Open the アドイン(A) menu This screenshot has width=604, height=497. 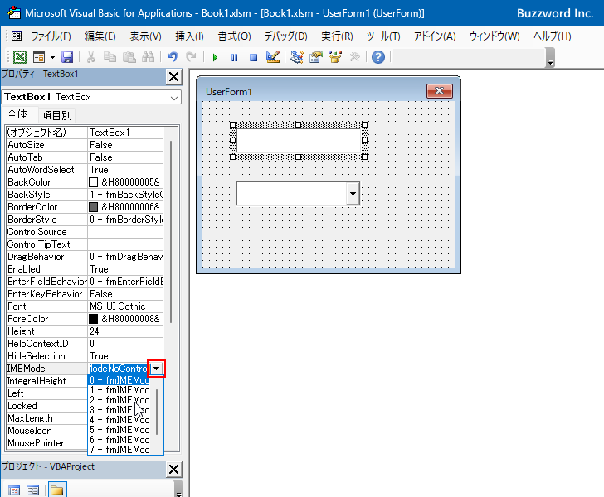[435, 36]
